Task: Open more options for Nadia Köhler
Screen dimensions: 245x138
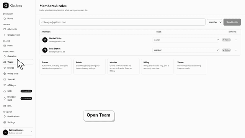Action: coord(236,40)
